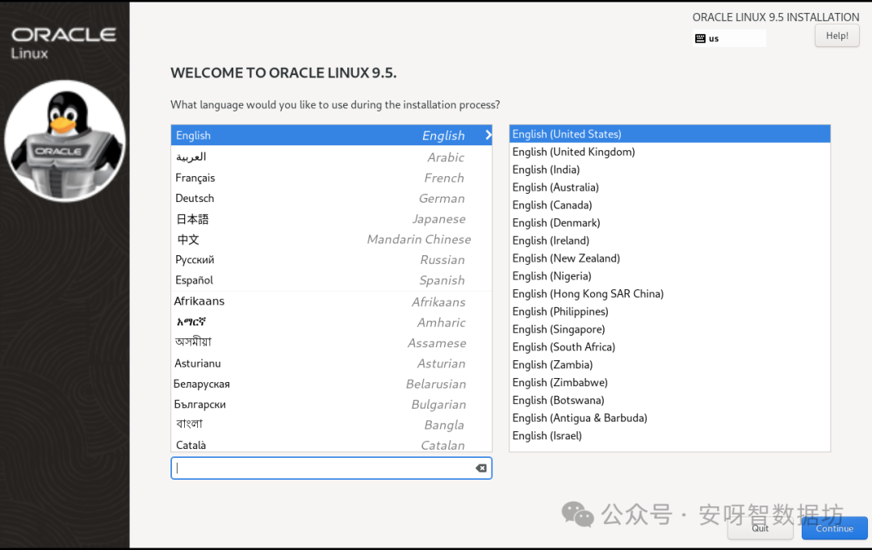Clear the language search field with backspace icon

481,468
